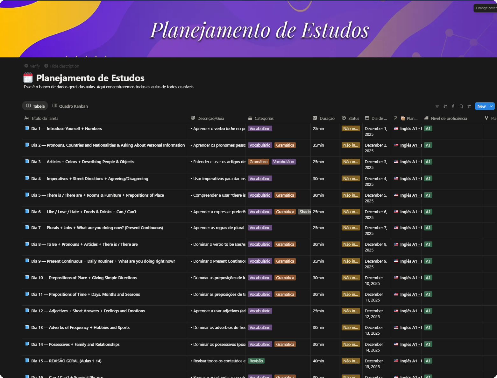The image size is (497, 378).
Task: Select the Tabela view tab
Action: point(35,106)
